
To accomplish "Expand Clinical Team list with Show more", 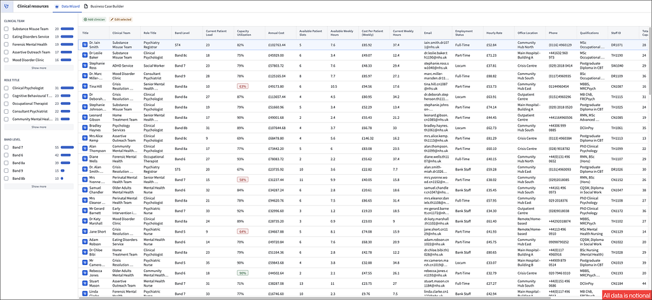I will [39, 67].
